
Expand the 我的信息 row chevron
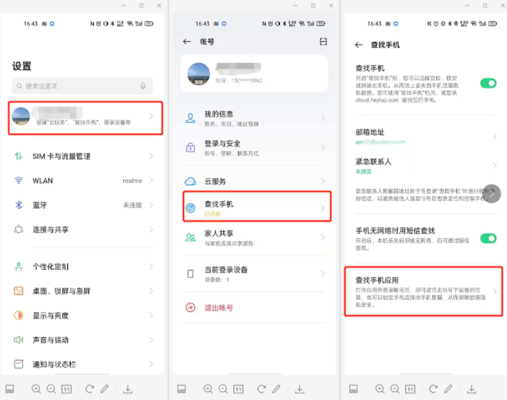pyautogui.click(x=323, y=118)
